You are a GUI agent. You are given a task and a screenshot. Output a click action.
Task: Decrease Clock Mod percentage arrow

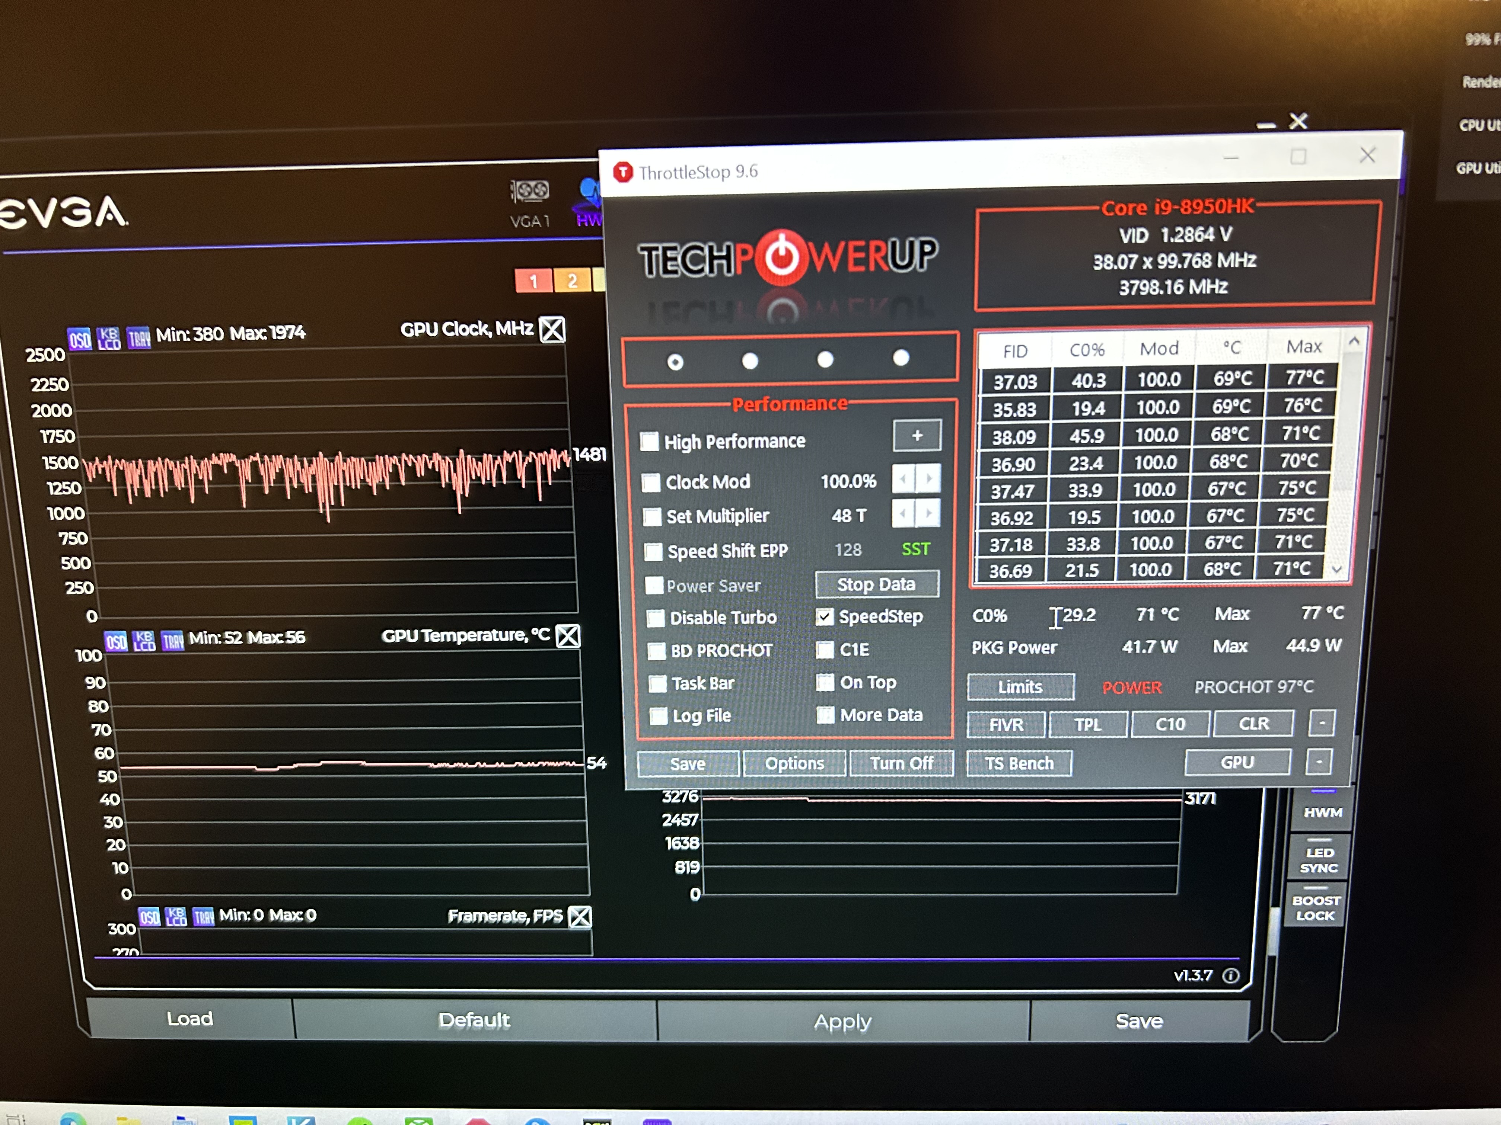pos(902,479)
